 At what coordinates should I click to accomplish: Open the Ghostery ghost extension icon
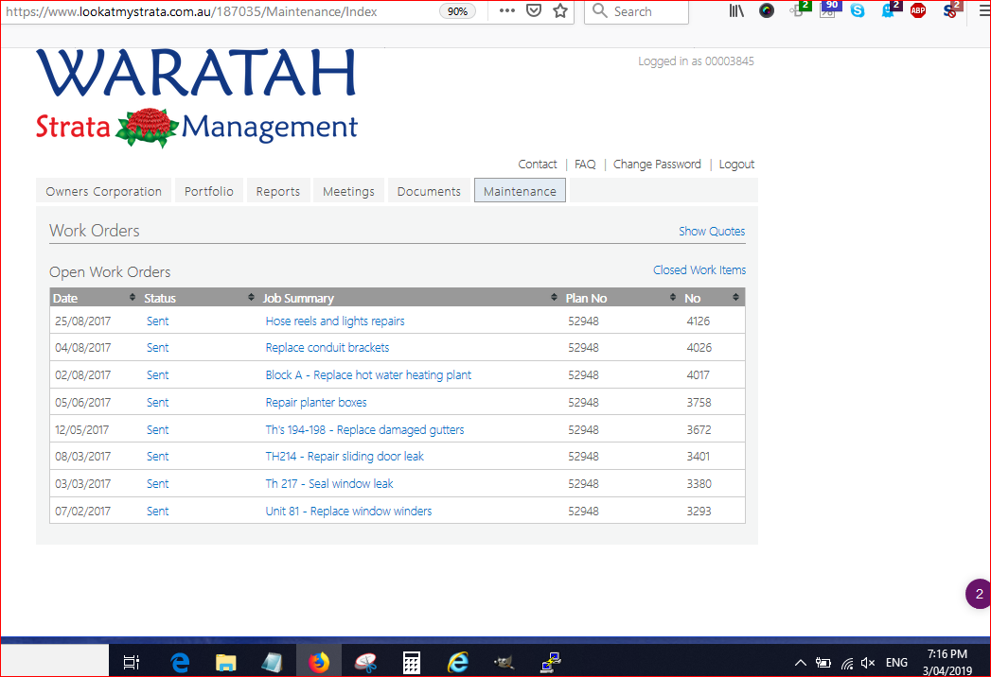tap(889, 9)
